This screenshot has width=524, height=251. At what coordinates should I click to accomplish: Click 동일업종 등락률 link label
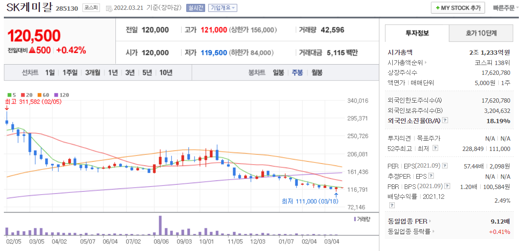(409, 232)
